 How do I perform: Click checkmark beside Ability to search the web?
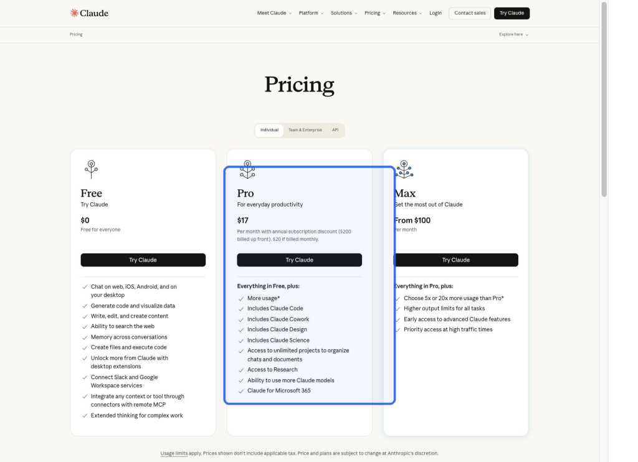(x=85, y=327)
